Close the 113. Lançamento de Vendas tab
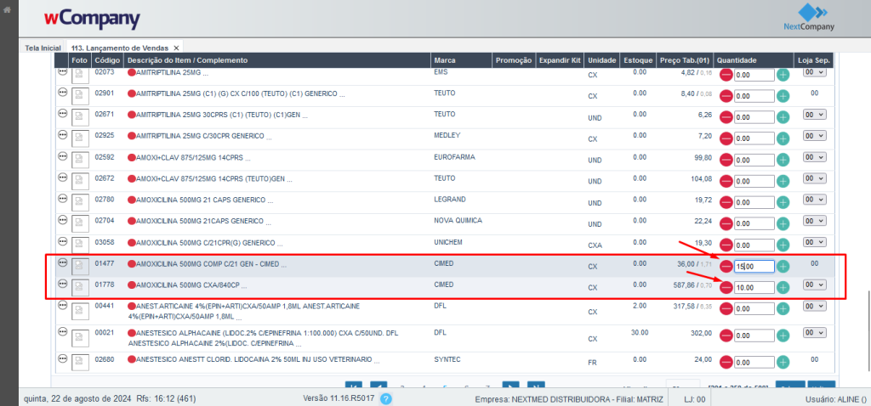The width and height of the screenshot is (871, 406). coord(176,48)
